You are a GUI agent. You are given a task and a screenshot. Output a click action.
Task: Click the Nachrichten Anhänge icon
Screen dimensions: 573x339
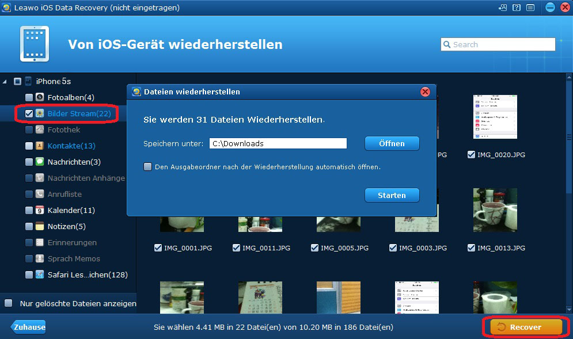[40, 178]
